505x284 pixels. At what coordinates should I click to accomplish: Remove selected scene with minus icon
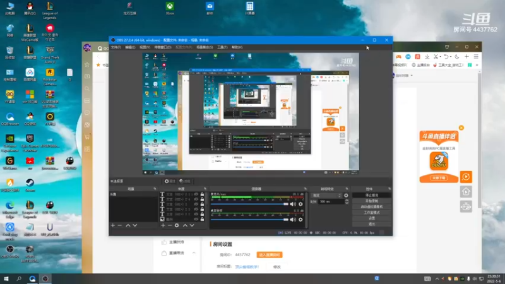pyautogui.click(x=120, y=225)
